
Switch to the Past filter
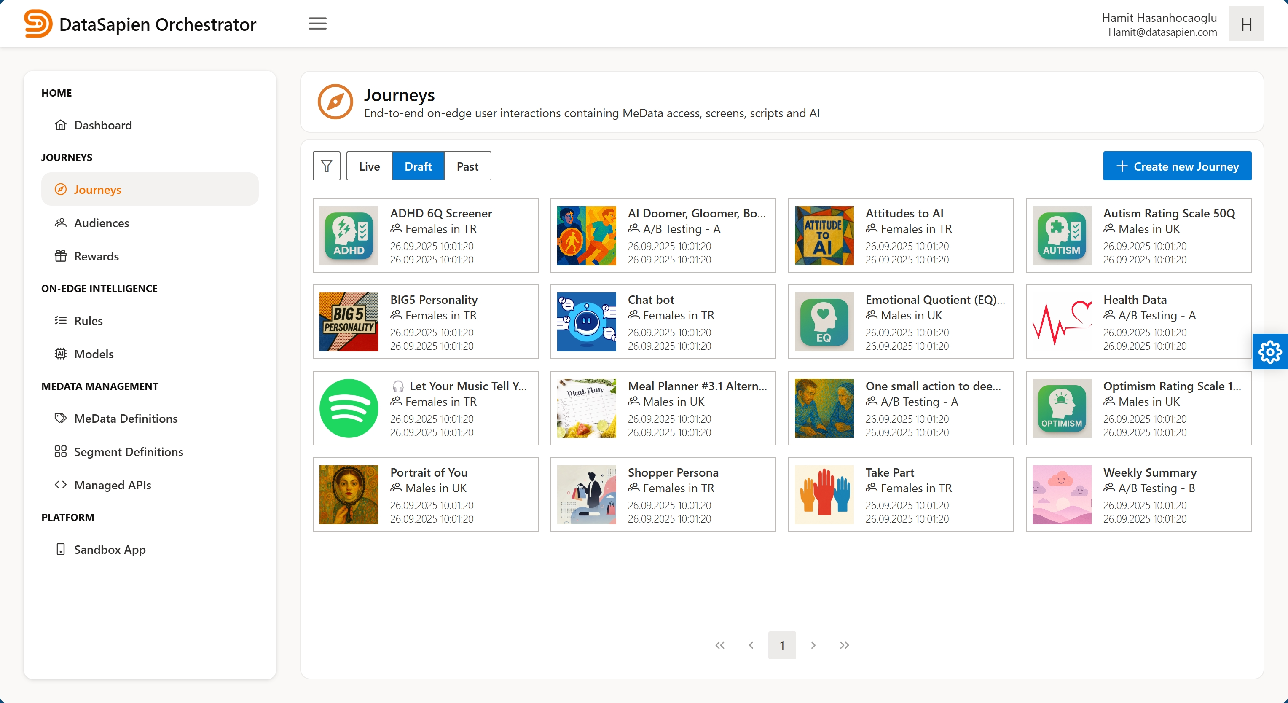point(467,166)
